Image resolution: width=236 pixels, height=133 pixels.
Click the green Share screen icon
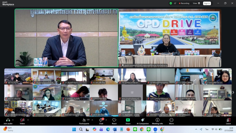click(128, 120)
